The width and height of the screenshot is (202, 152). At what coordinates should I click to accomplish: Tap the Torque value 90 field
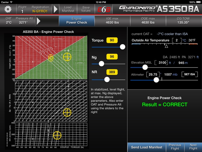point(112,40)
